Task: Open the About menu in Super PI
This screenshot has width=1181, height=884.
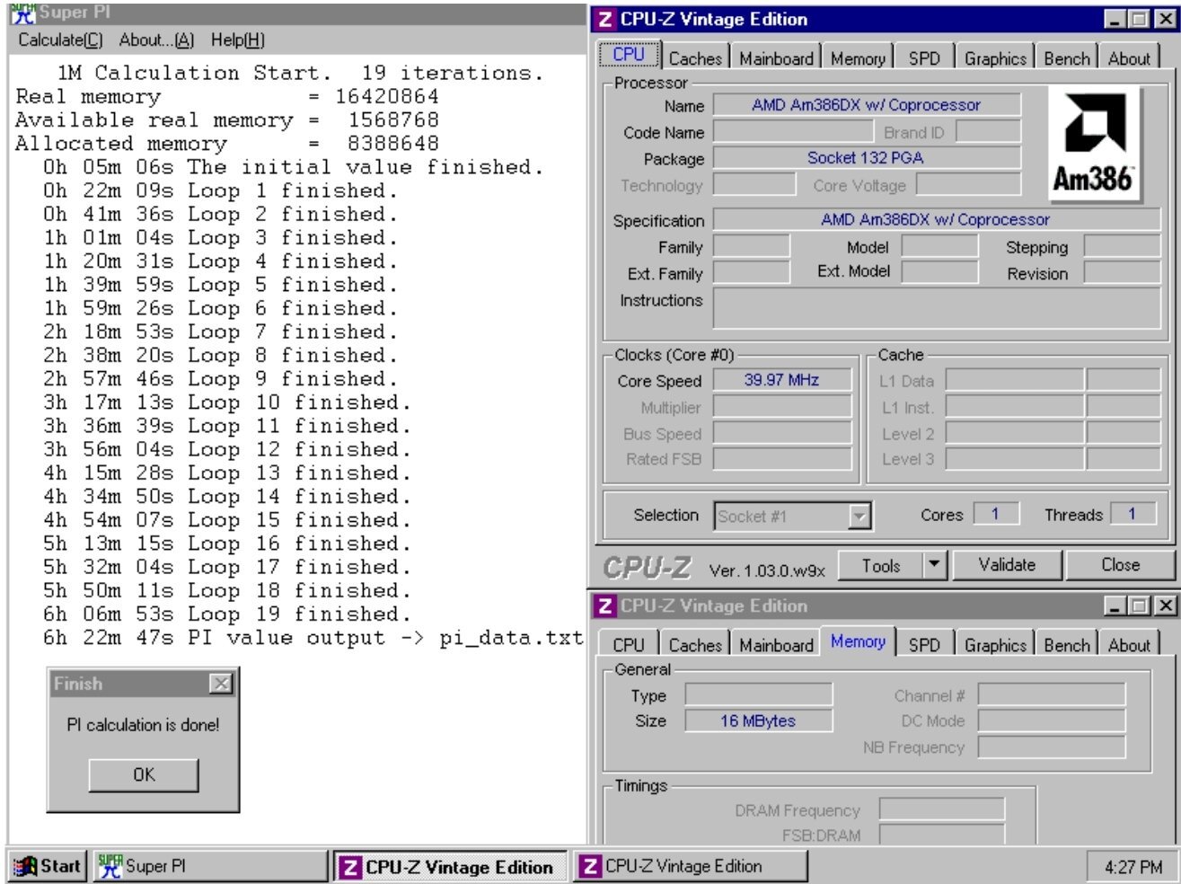Action: point(156,40)
